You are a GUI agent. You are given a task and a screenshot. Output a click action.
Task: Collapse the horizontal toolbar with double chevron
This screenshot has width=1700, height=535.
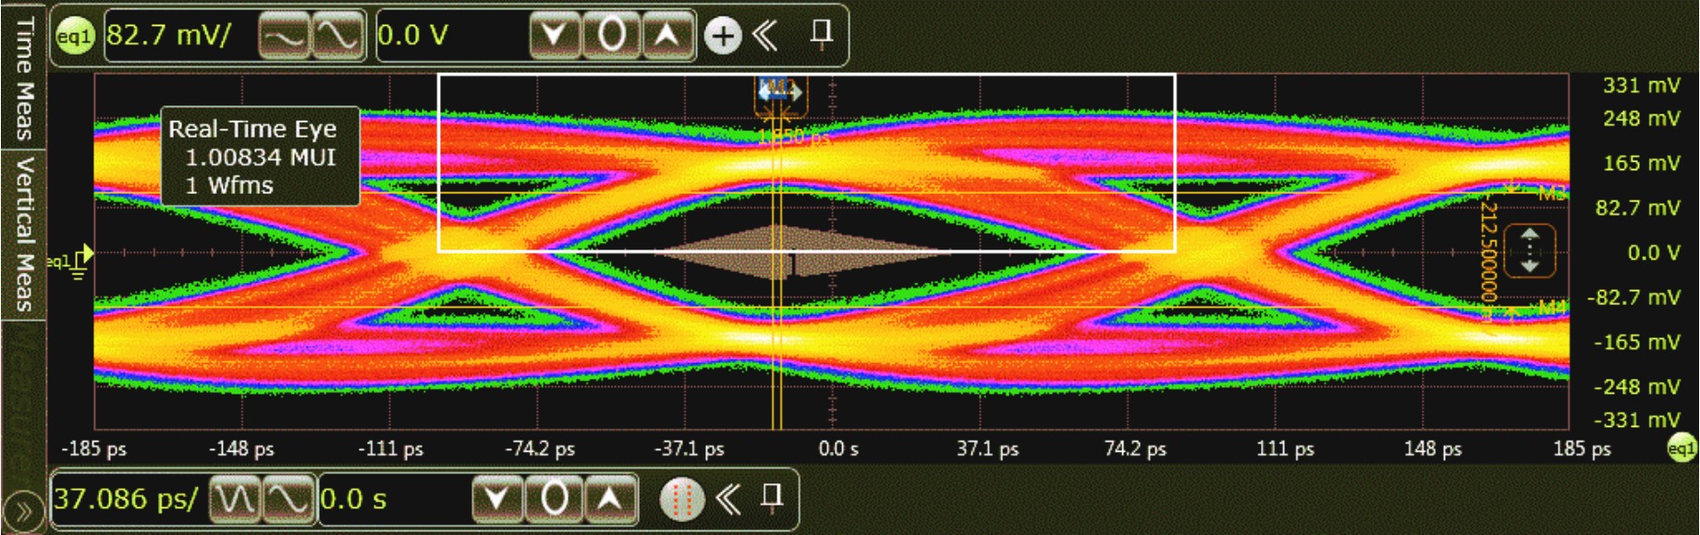point(728,499)
